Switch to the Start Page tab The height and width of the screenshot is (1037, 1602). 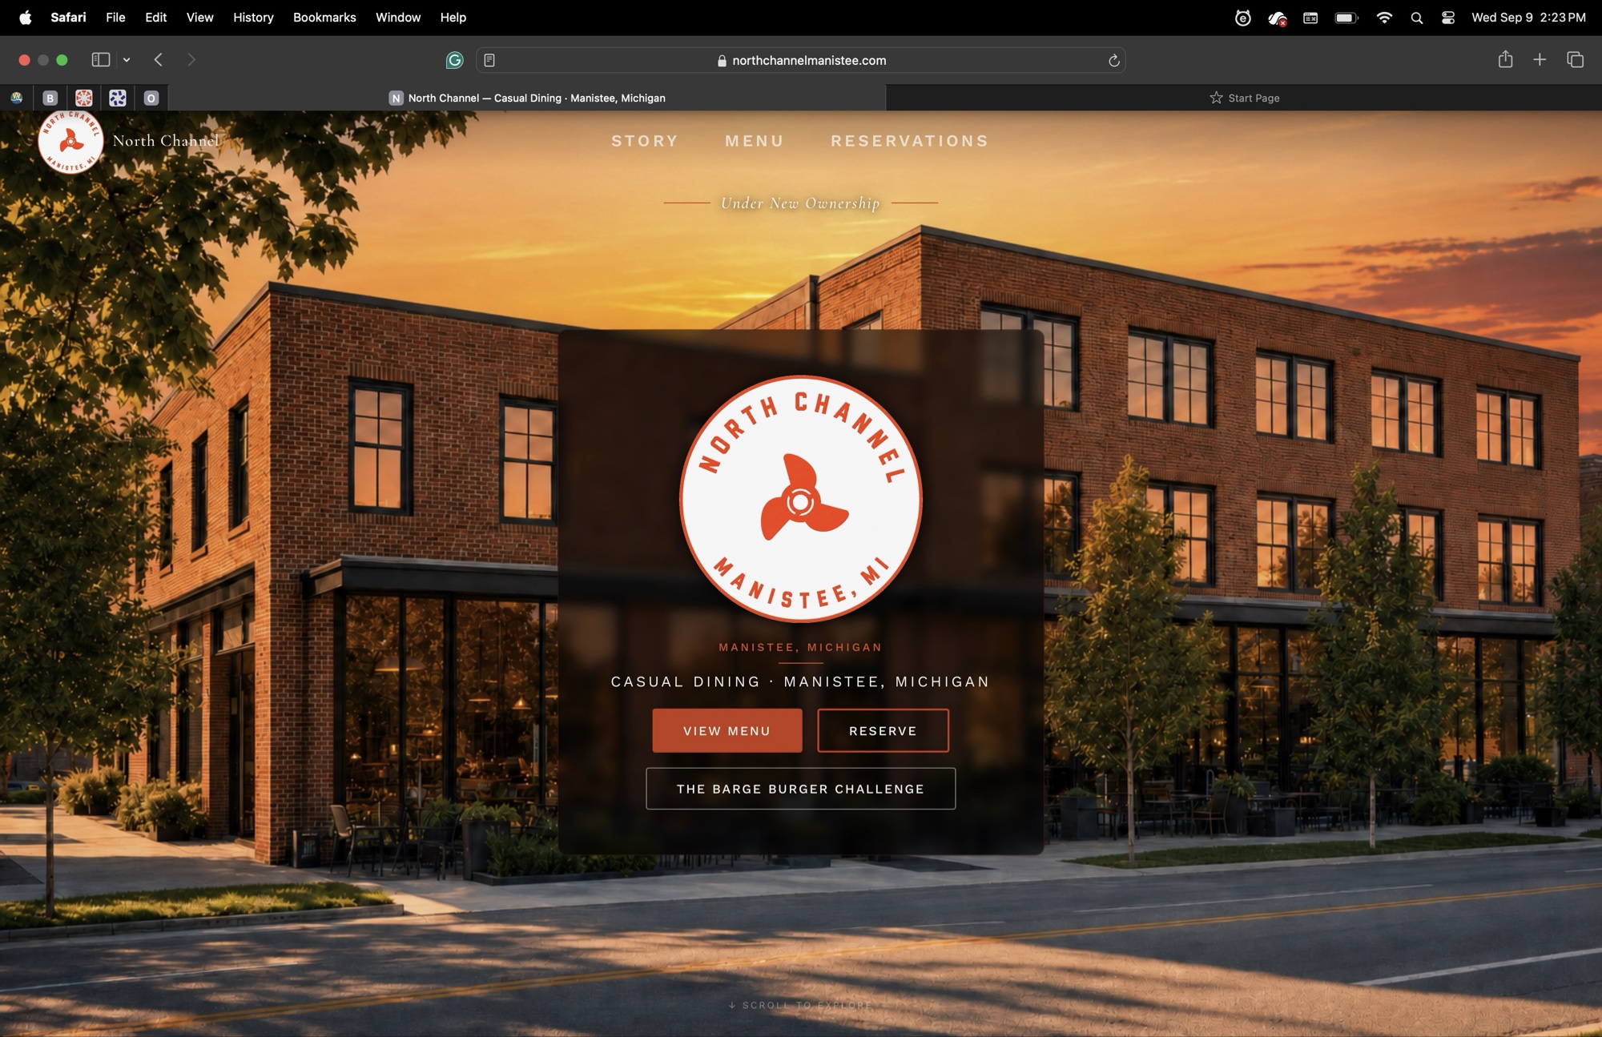click(x=1244, y=98)
